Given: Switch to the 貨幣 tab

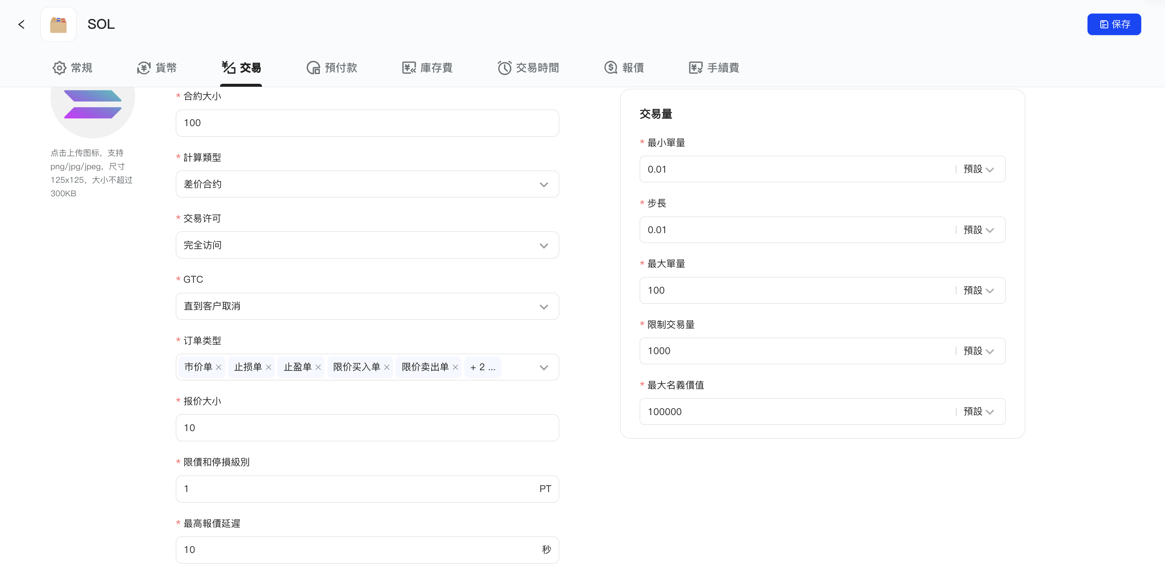Looking at the screenshot, I should coord(157,68).
